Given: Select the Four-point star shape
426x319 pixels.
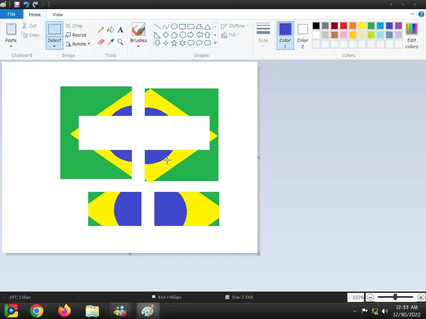Looking at the screenshot, I should pos(166,43).
